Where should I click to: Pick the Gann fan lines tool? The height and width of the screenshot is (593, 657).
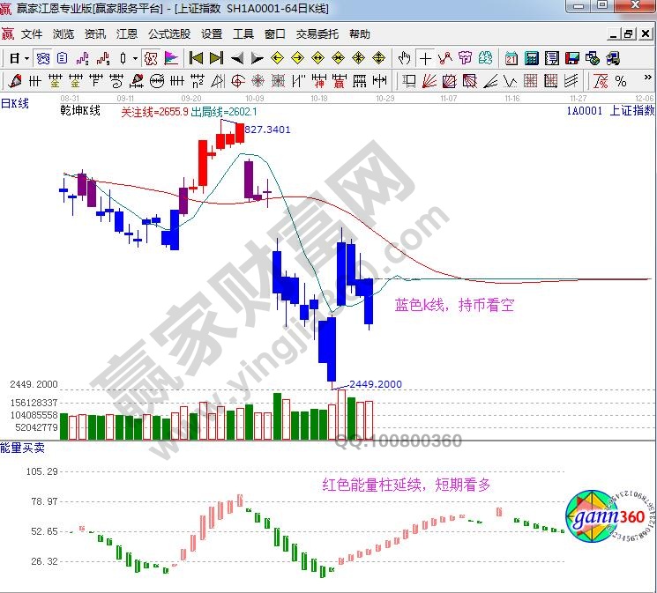point(429,81)
